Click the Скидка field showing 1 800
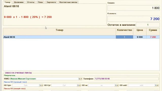 134,8
